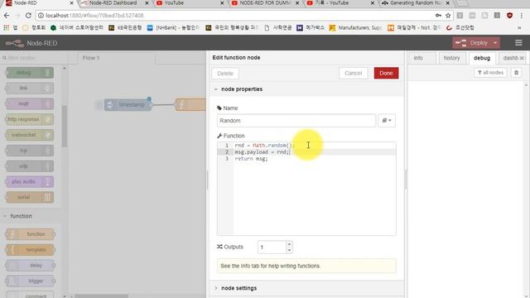
Task: Switch to Generating Random Numbers browser tab
Action: point(416,3)
